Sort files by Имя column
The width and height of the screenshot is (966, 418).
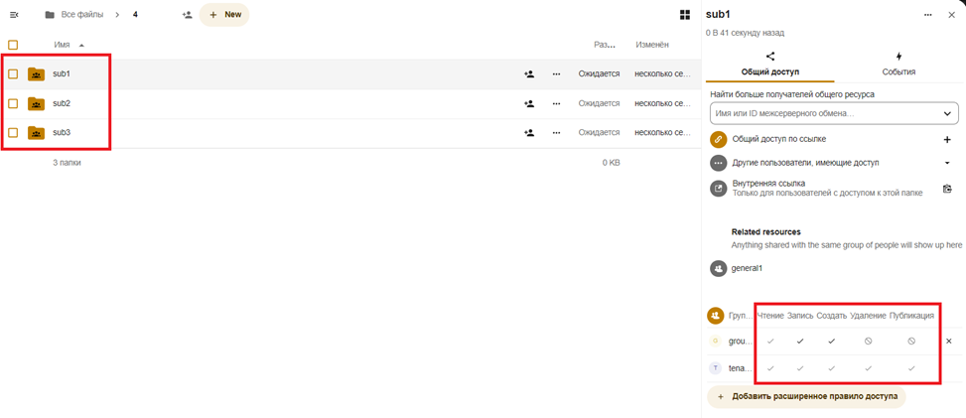pos(62,45)
